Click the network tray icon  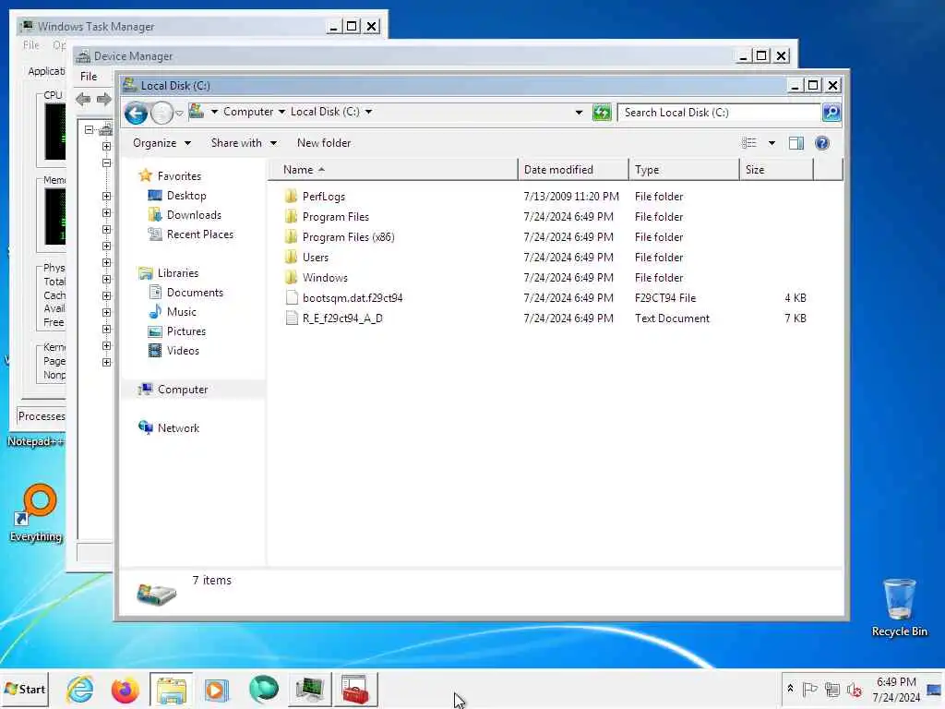pyautogui.click(x=832, y=689)
